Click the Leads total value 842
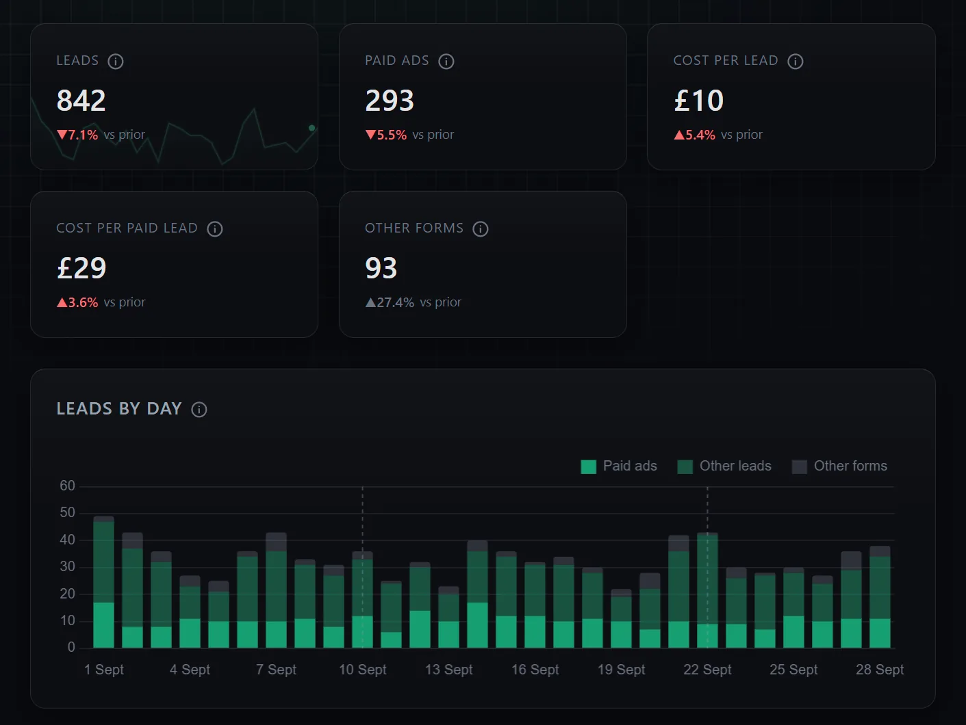This screenshot has height=725, width=966. point(81,101)
